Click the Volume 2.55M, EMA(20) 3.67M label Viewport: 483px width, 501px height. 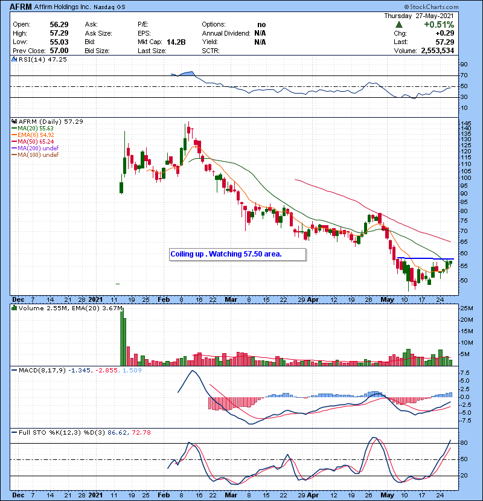pos(70,308)
